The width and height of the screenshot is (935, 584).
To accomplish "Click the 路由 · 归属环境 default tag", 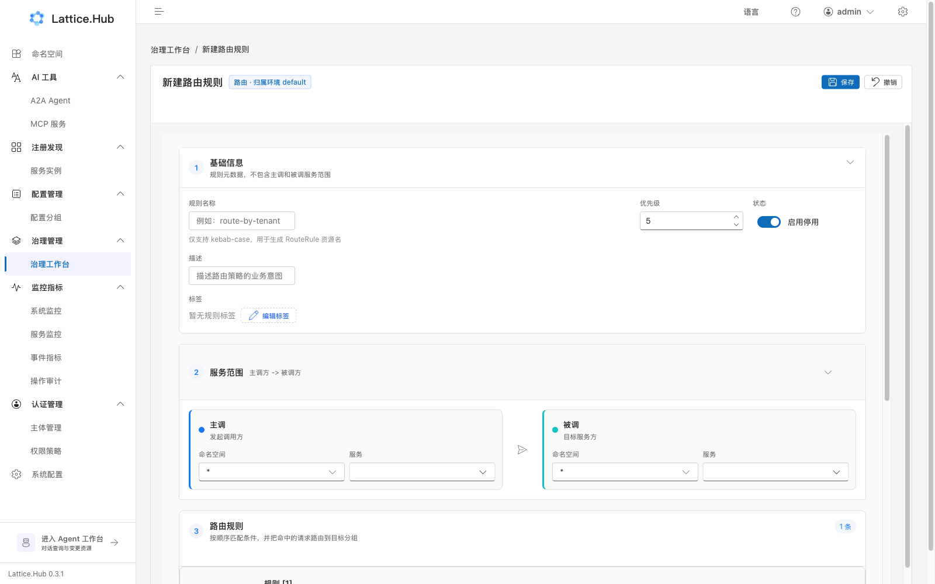I will pos(270,82).
